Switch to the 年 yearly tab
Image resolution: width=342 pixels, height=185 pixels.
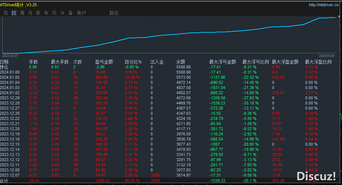click(46, 13)
